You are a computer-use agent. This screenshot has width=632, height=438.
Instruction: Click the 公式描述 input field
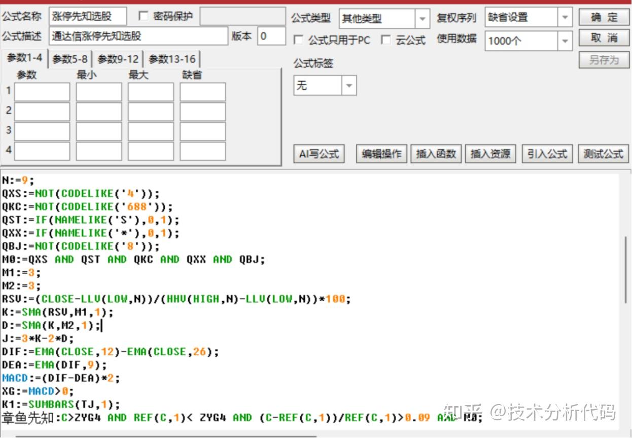pos(139,36)
